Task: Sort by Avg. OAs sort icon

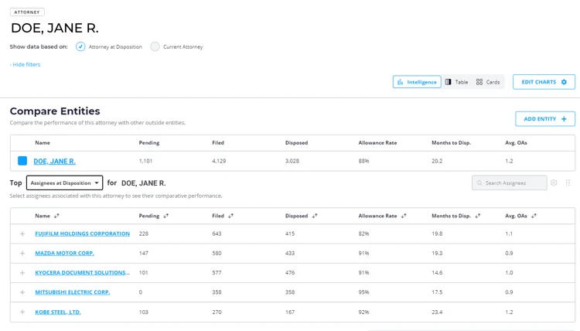Action: [x=534, y=216]
